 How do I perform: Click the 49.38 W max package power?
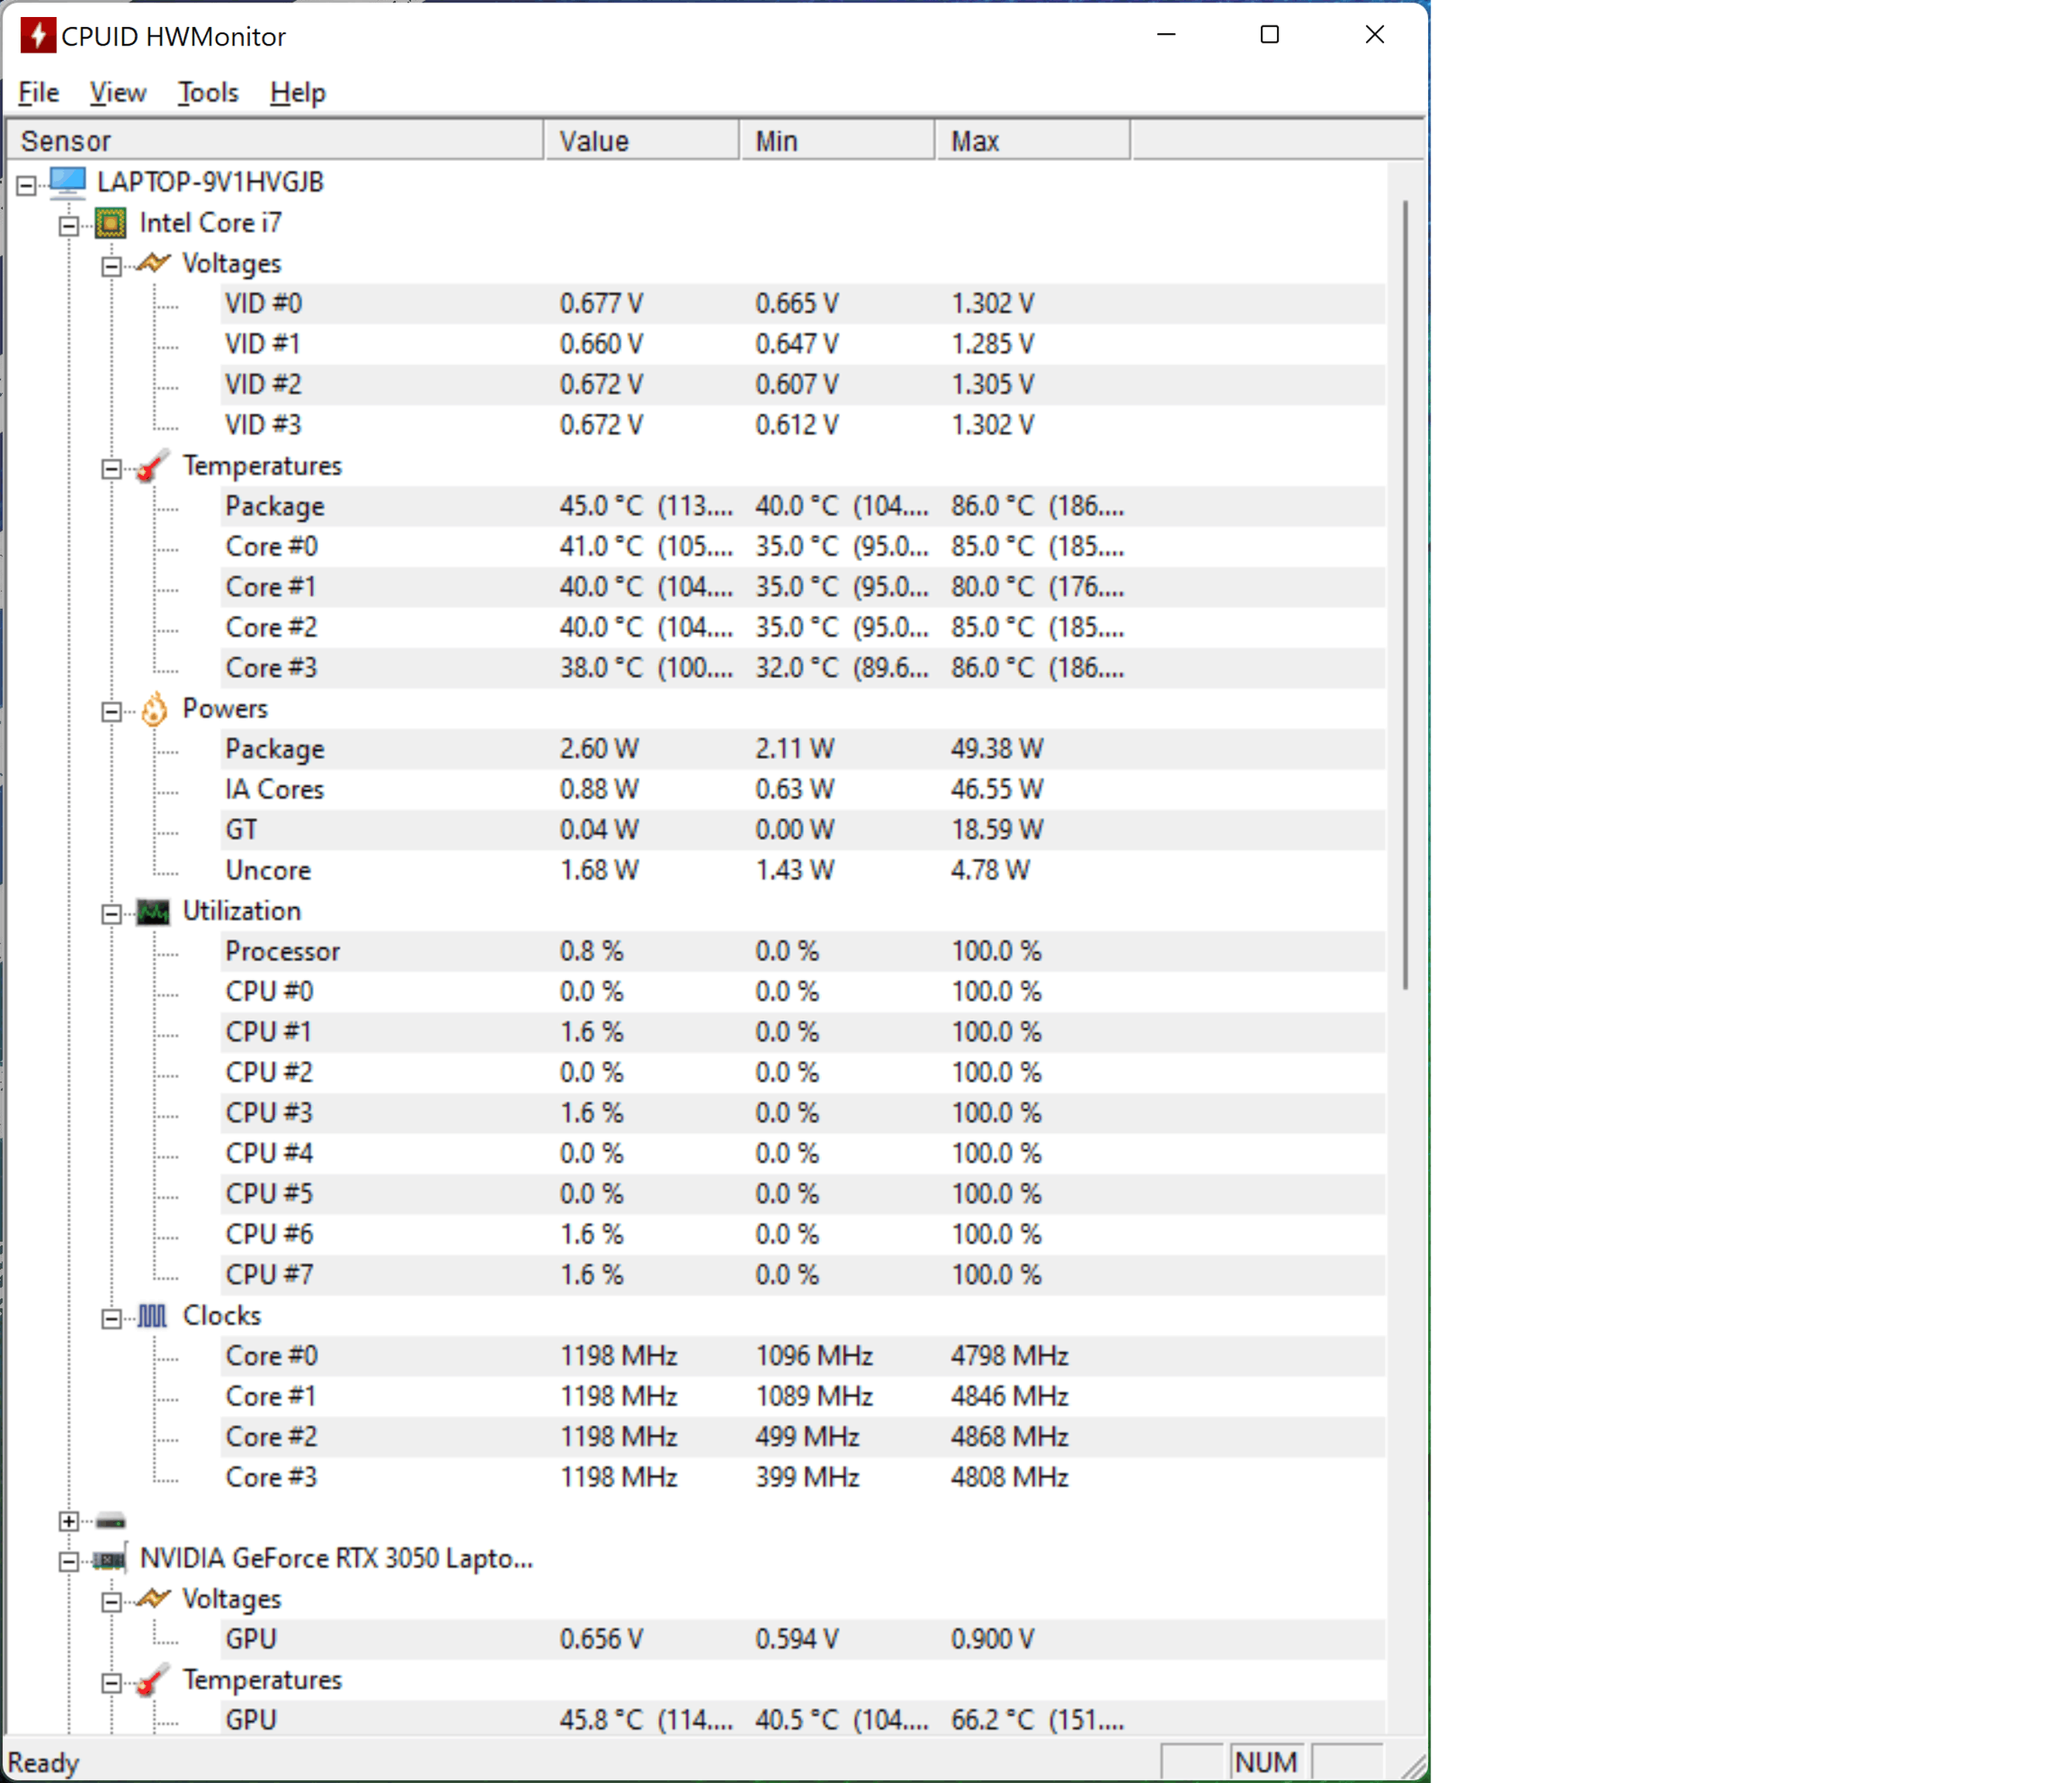[x=997, y=749]
